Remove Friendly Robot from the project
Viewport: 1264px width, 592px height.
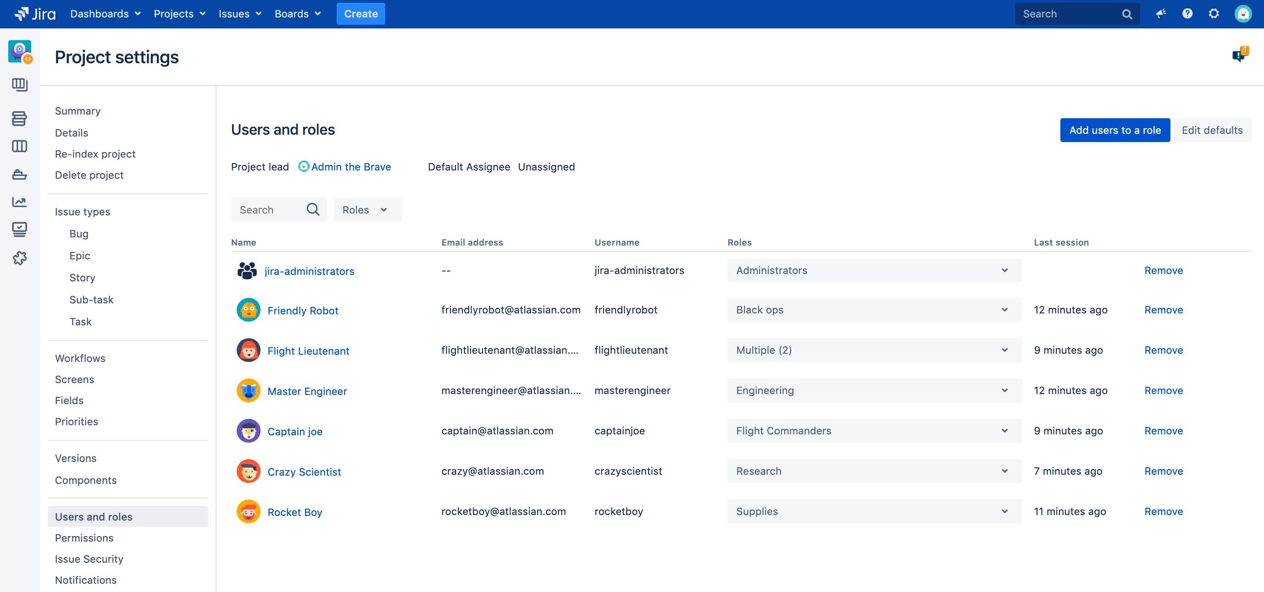[1164, 310]
